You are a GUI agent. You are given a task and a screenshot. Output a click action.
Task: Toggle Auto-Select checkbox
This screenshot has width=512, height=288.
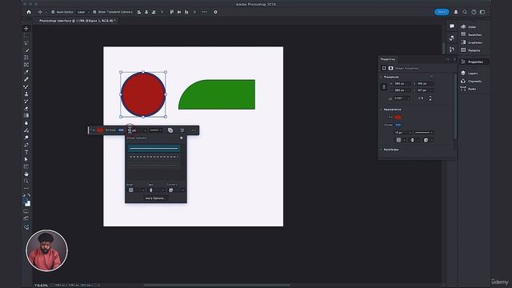click(x=53, y=12)
